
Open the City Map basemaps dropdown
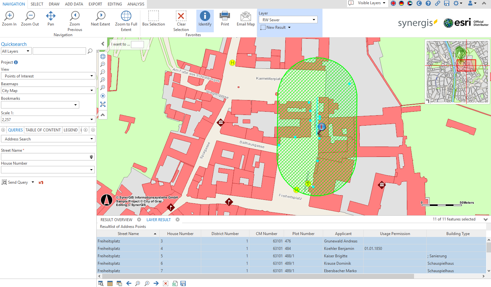48,91
